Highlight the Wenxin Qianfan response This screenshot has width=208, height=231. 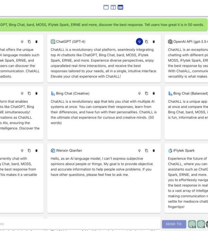click(139, 150)
